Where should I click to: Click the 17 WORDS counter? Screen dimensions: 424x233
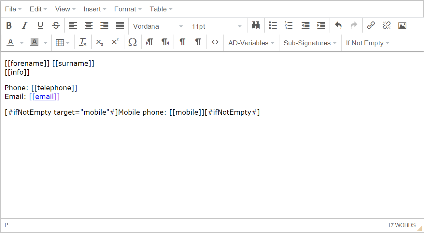pos(402,225)
